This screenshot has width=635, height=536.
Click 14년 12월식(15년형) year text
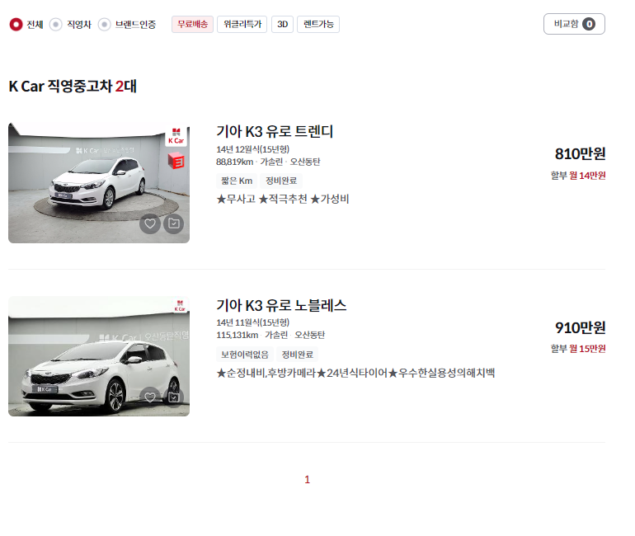point(252,149)
